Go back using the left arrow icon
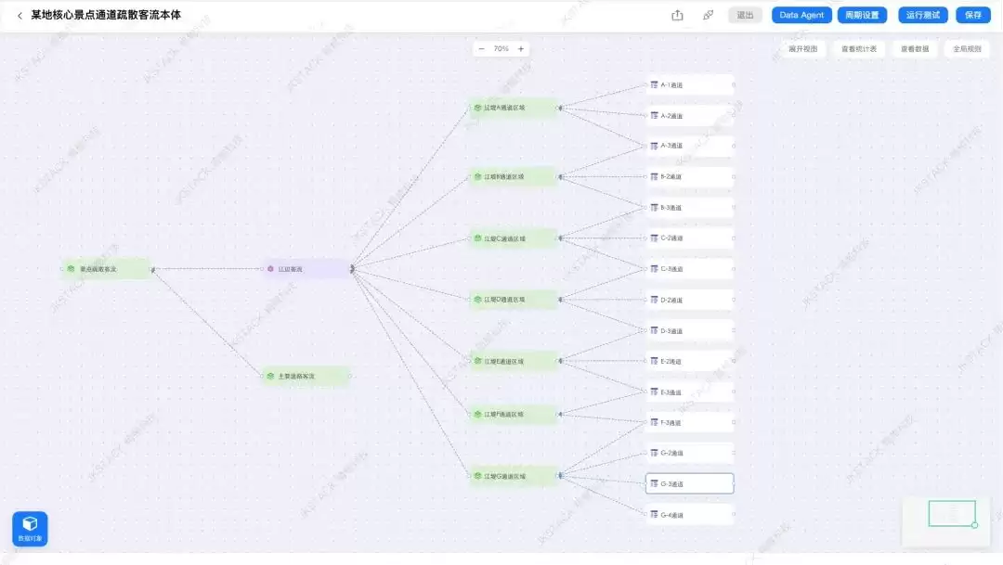 tap(20, 16)
